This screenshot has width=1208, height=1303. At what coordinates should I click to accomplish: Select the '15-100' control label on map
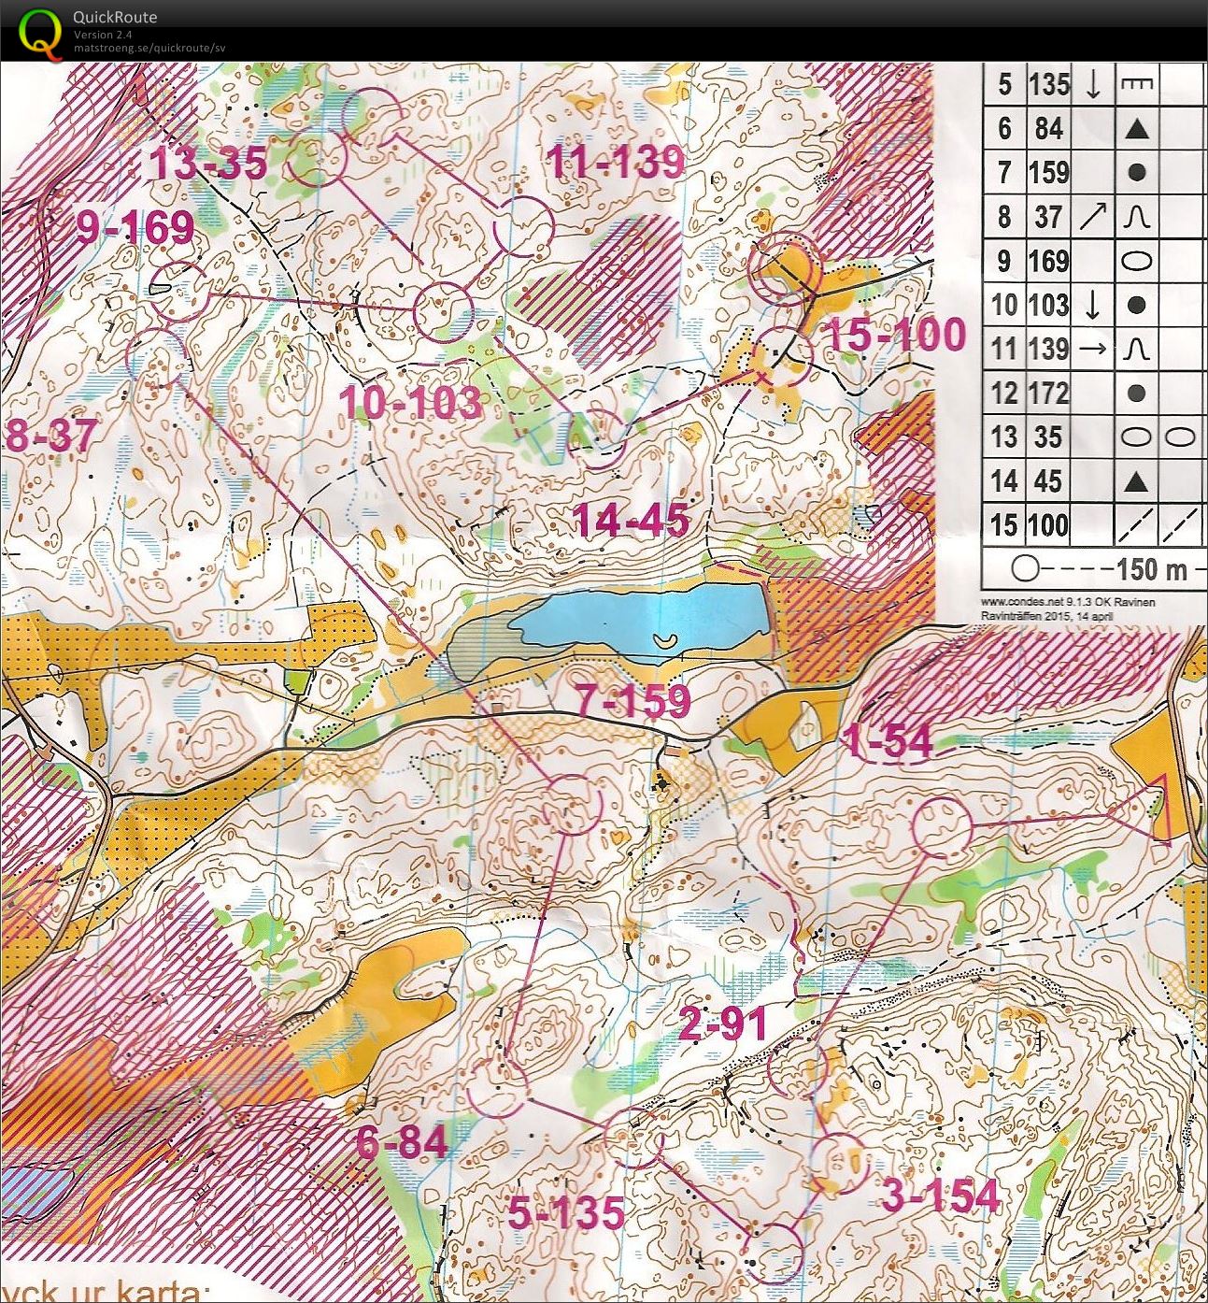896,335
